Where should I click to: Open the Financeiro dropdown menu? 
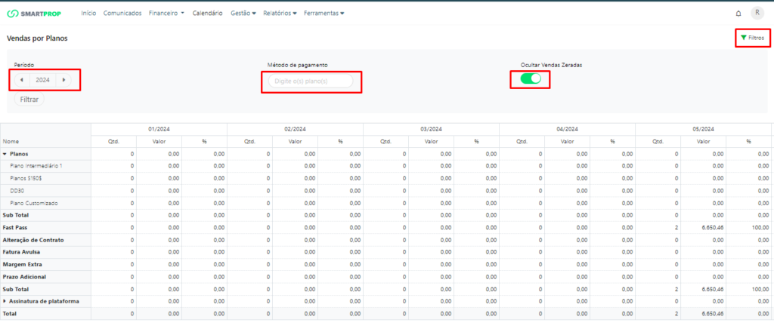click(166, 13)
